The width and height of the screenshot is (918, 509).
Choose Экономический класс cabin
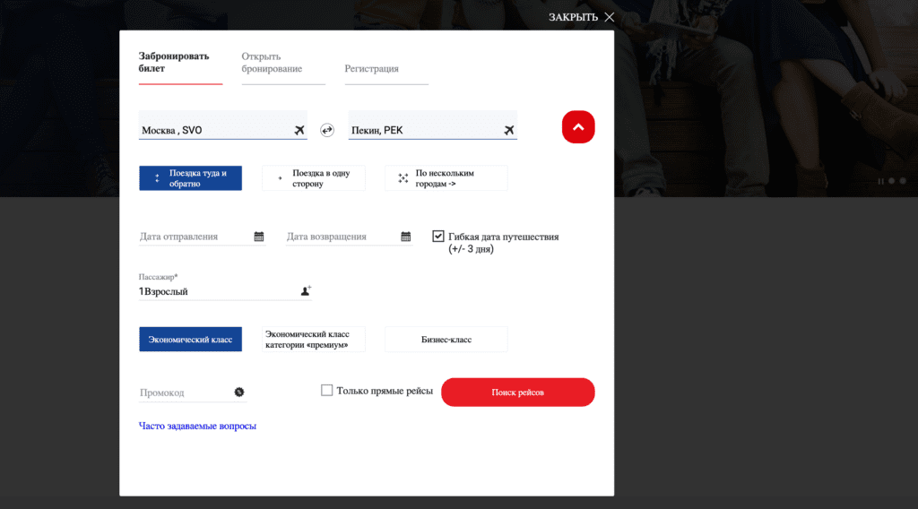pos(190,340)
